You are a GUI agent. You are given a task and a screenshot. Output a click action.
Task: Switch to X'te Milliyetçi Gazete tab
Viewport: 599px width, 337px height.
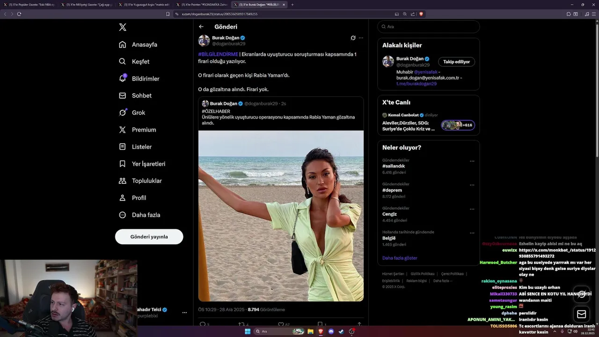[x=86, y=5]
